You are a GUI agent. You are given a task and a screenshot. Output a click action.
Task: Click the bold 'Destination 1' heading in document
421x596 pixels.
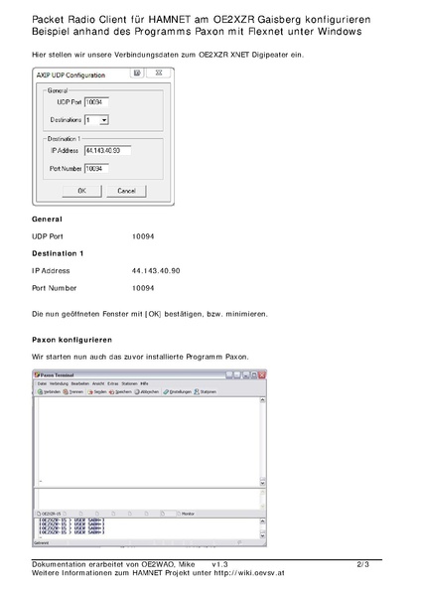click(x=58, y=253)
